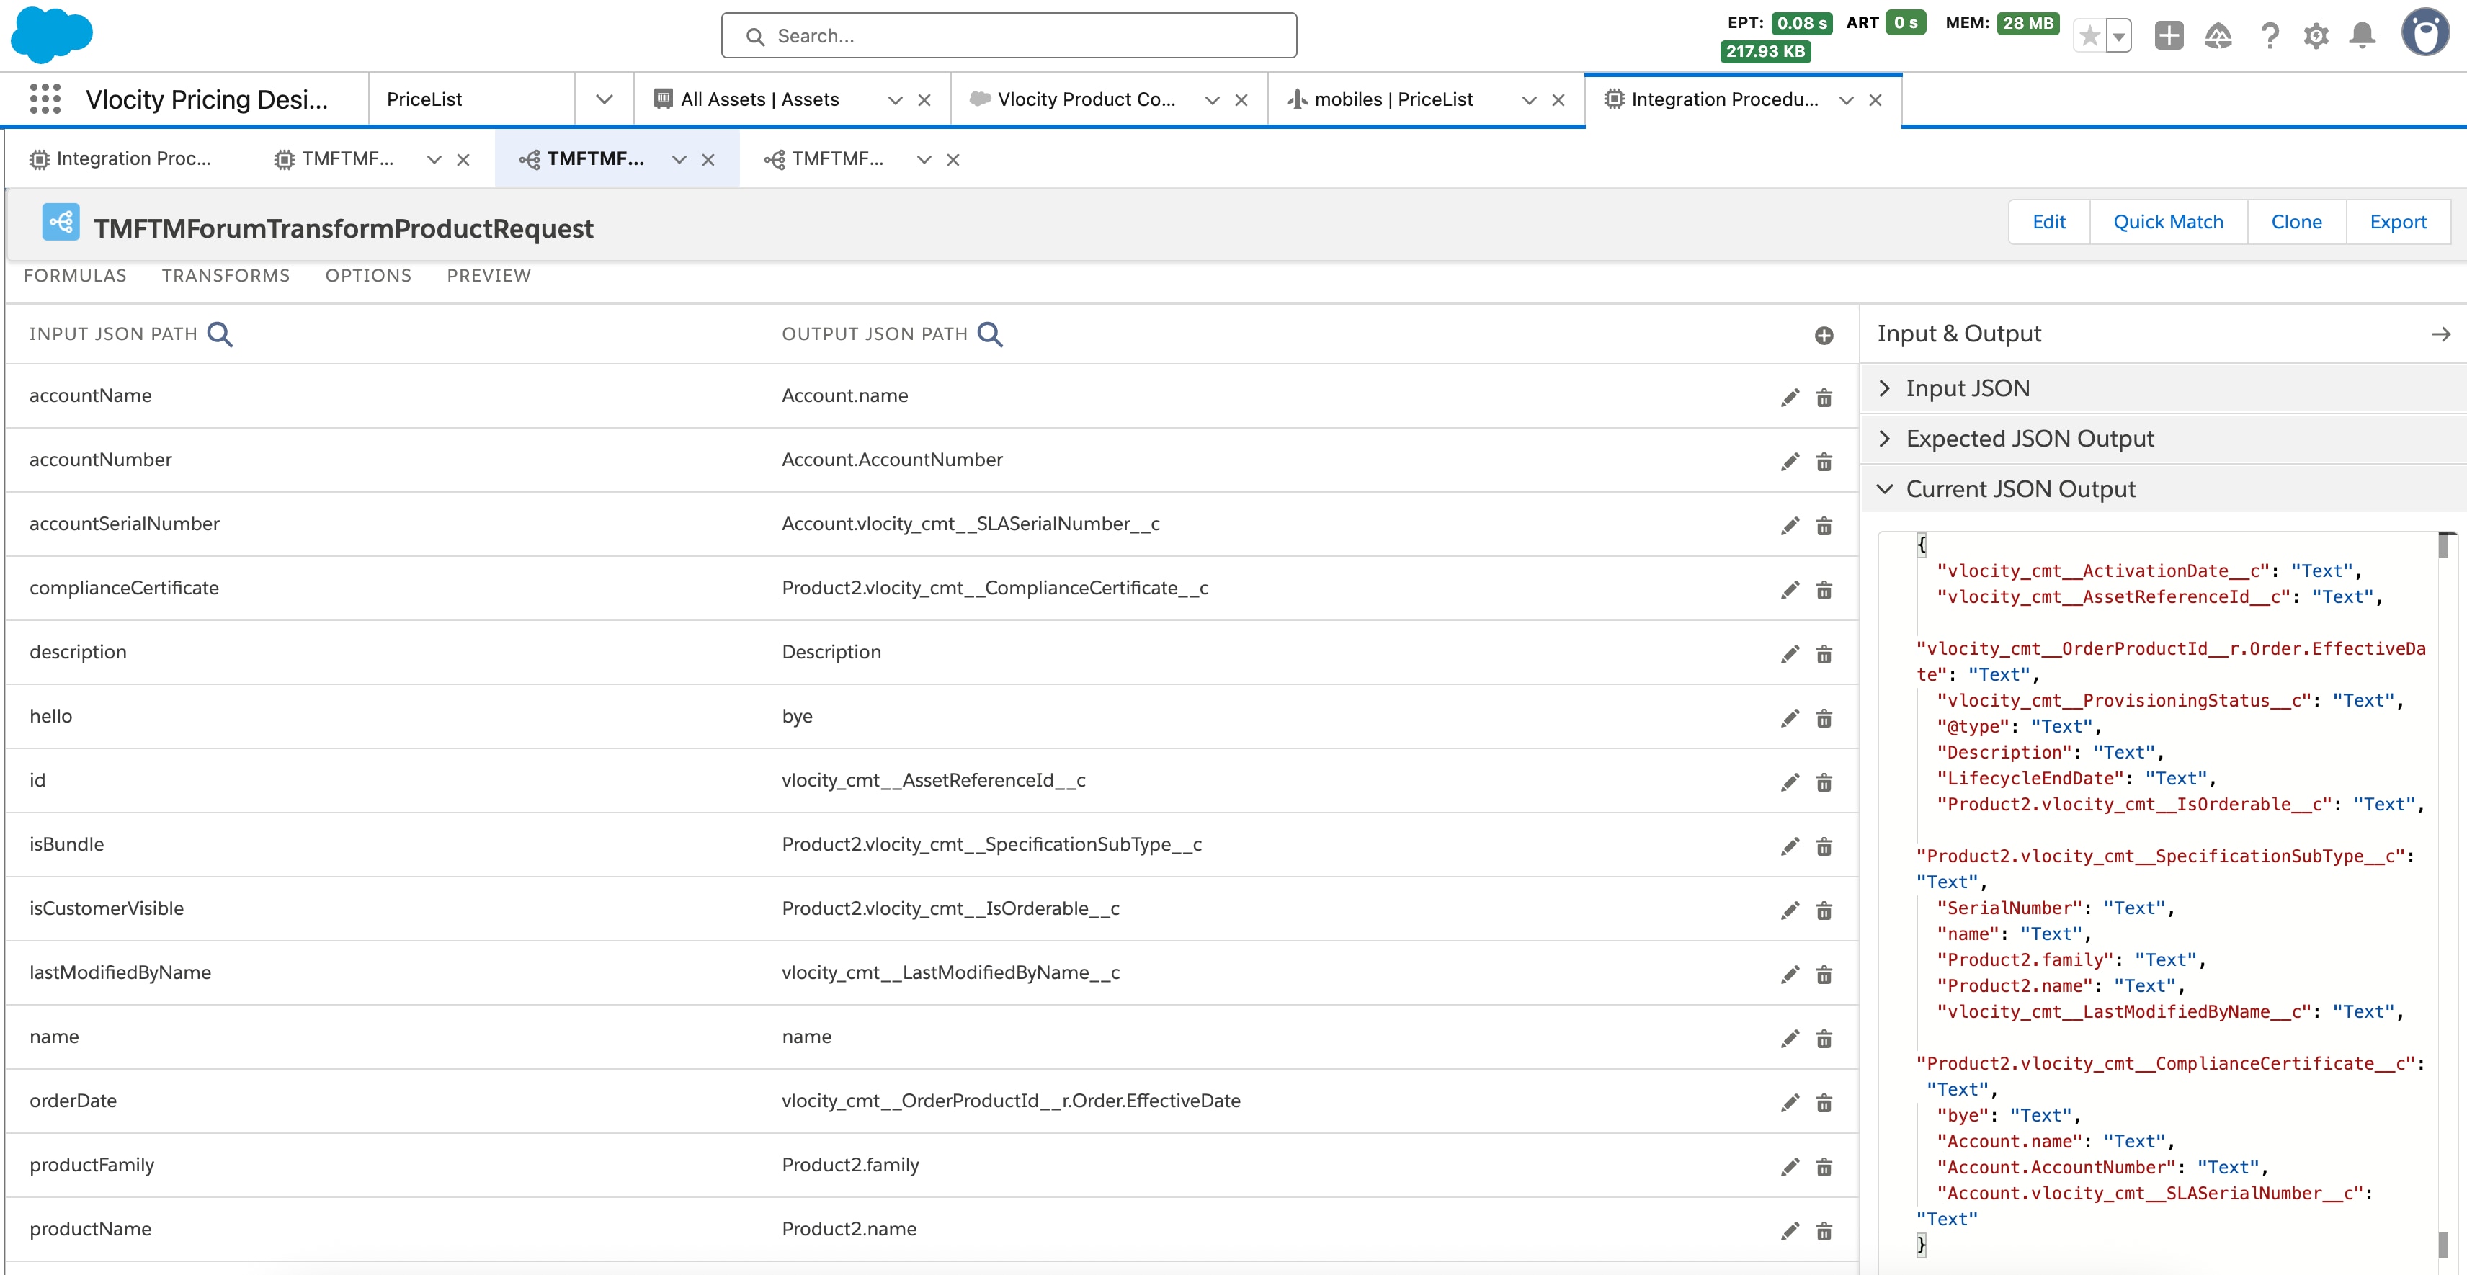
Task: Open the Setup gear menu
Action: click(2315, 36)
